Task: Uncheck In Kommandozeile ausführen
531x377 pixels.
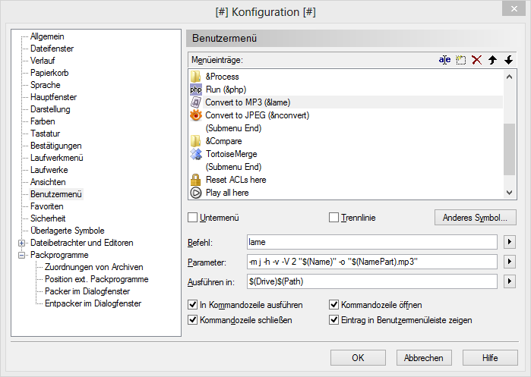Action: 192,305
